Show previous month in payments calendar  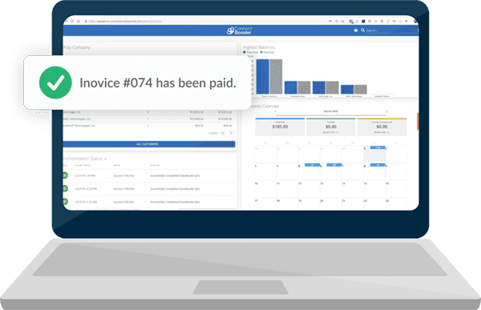[x=275, y=111]
